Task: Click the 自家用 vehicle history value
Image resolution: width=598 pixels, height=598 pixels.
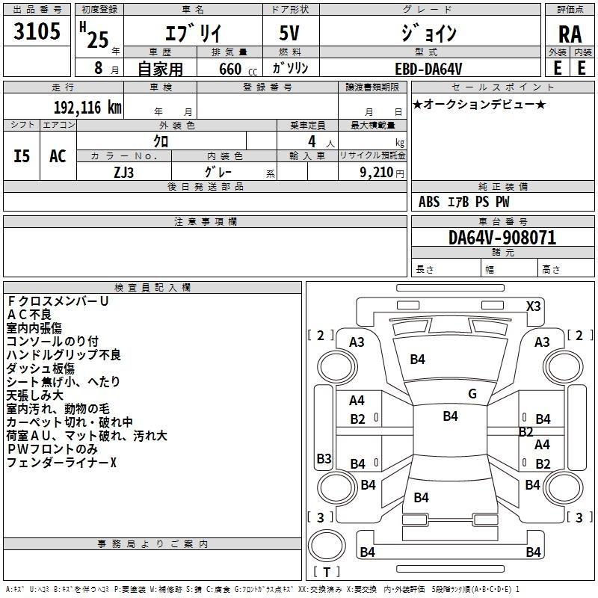Action: 160,69
